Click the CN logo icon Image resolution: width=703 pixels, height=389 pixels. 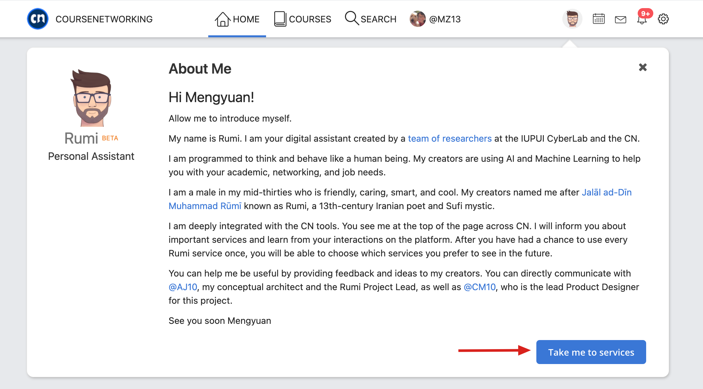pyautogui.click(x=38, y=19)
